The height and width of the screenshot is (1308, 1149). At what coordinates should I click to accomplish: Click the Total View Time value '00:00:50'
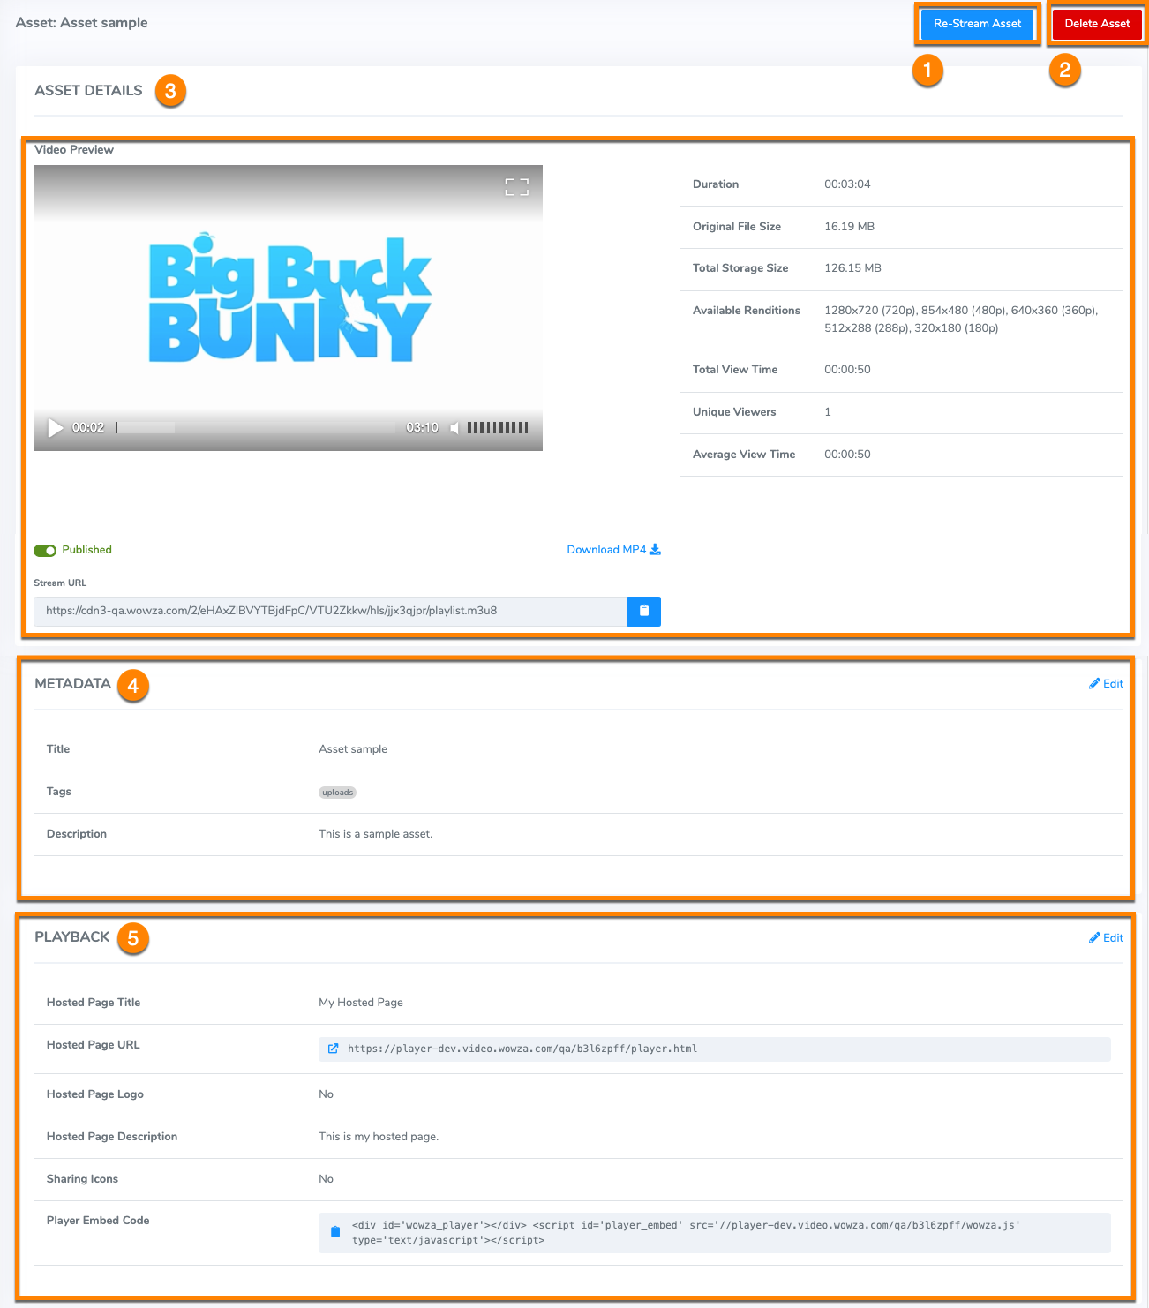(847, 370)
